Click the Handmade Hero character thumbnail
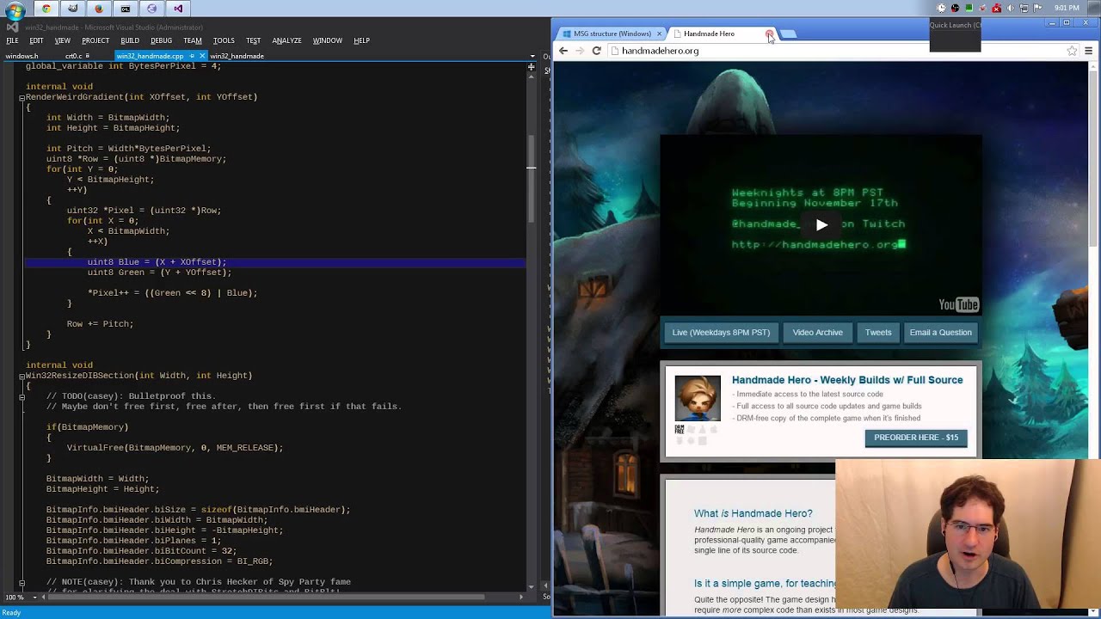The height and width of the screenshot is (619, 1101). [x=698, y=397]
